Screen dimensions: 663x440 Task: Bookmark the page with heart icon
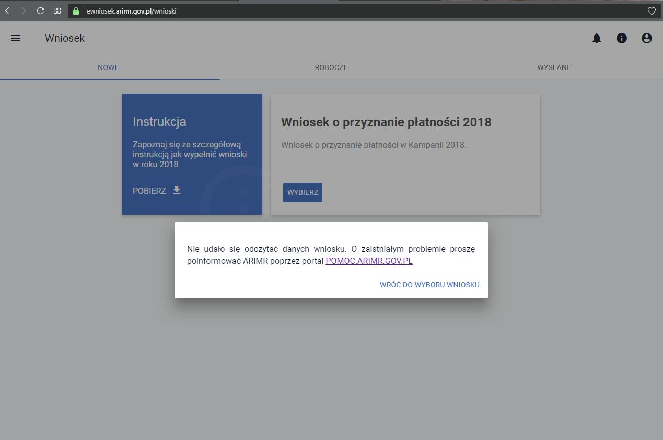click(x=652, y=10)
